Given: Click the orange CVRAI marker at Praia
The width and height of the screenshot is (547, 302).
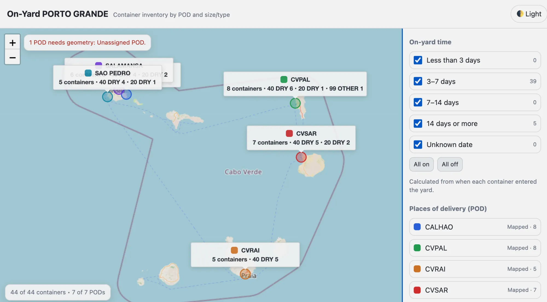Looking at the screenshot, I should click(245, 274).
